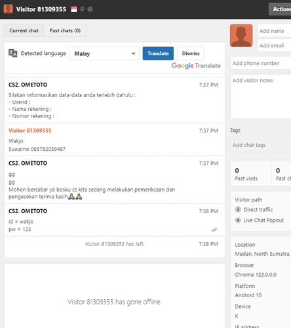Click the visitor avatar icon in header
The height and width of the screenshot is (328, 291).
pyautogui.click(x=8, y=9)
